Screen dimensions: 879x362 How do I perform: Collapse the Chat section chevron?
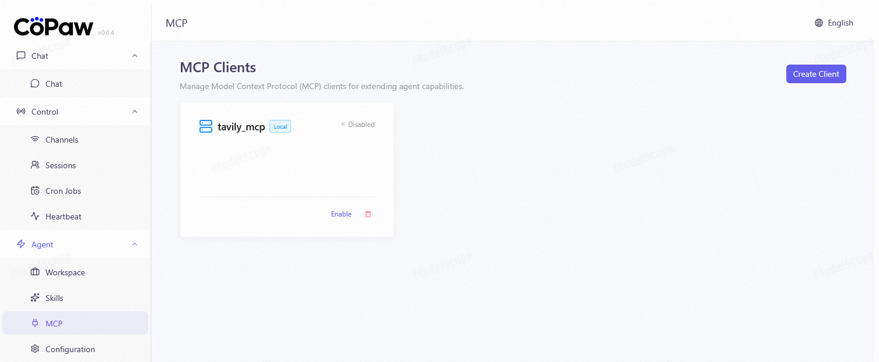point(135,56)
